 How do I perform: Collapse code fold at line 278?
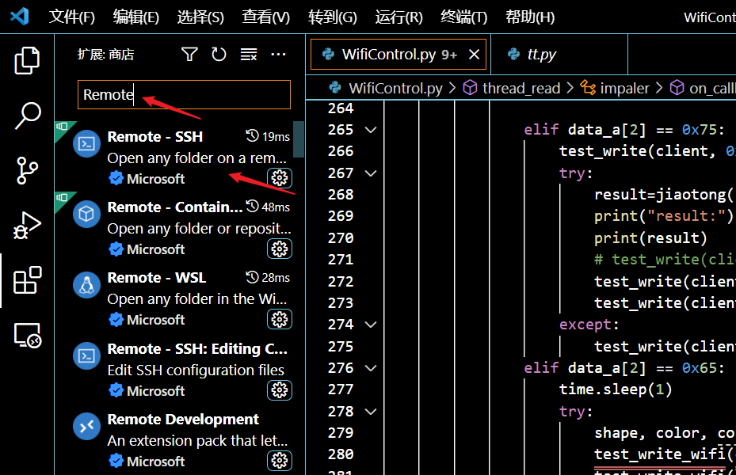pos(371,412)
